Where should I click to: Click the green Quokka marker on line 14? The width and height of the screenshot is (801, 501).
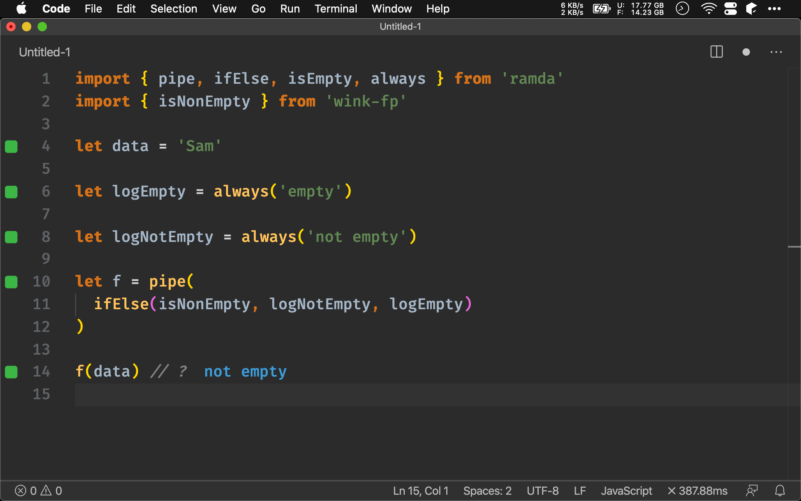[x=11, y=372]
